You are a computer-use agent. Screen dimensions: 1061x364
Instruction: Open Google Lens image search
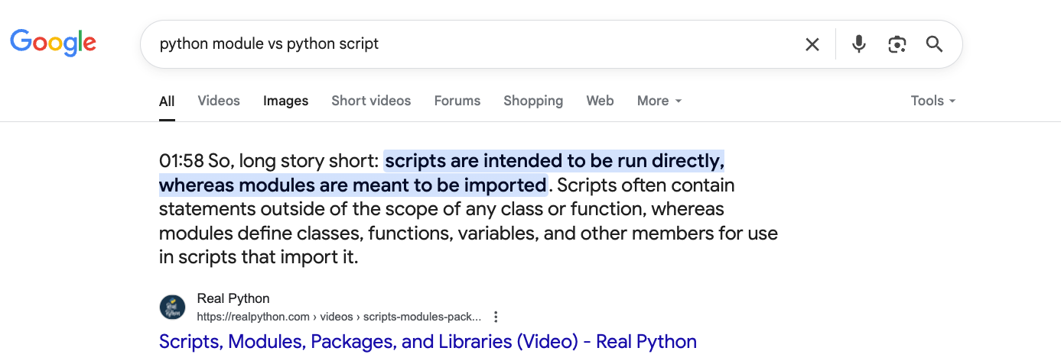pos(897,44)
